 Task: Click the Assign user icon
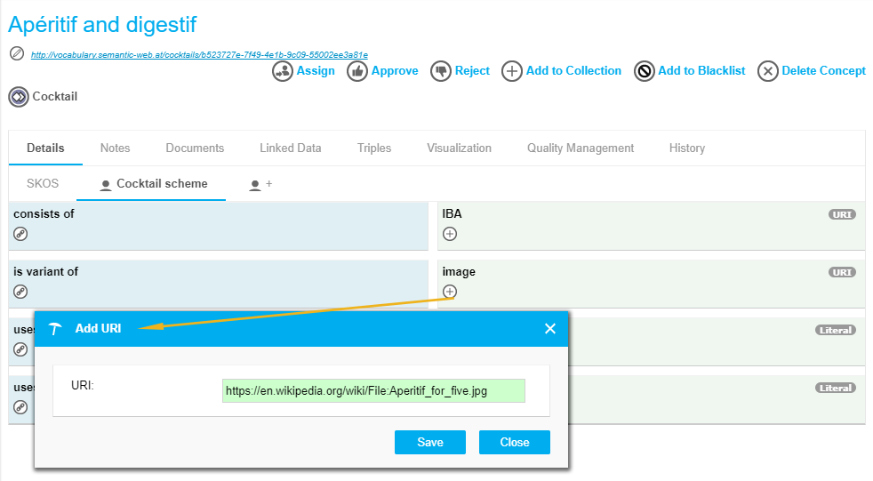[x=283, y=71]
